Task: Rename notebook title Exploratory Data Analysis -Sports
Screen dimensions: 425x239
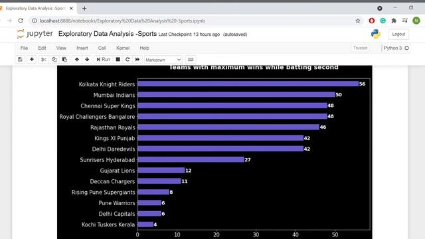Action: (x=108, y=34)
